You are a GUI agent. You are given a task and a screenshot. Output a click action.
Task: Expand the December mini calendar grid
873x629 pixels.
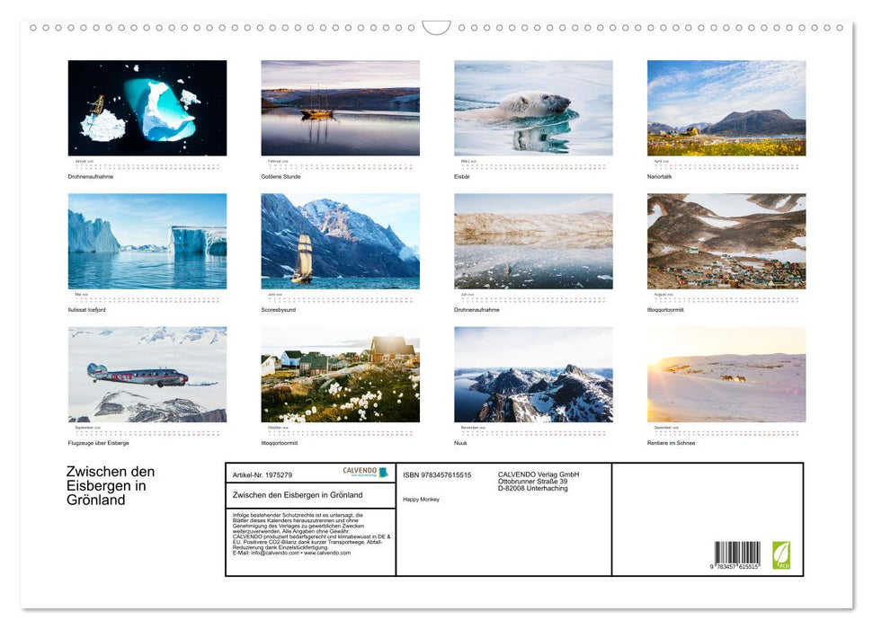726,430
